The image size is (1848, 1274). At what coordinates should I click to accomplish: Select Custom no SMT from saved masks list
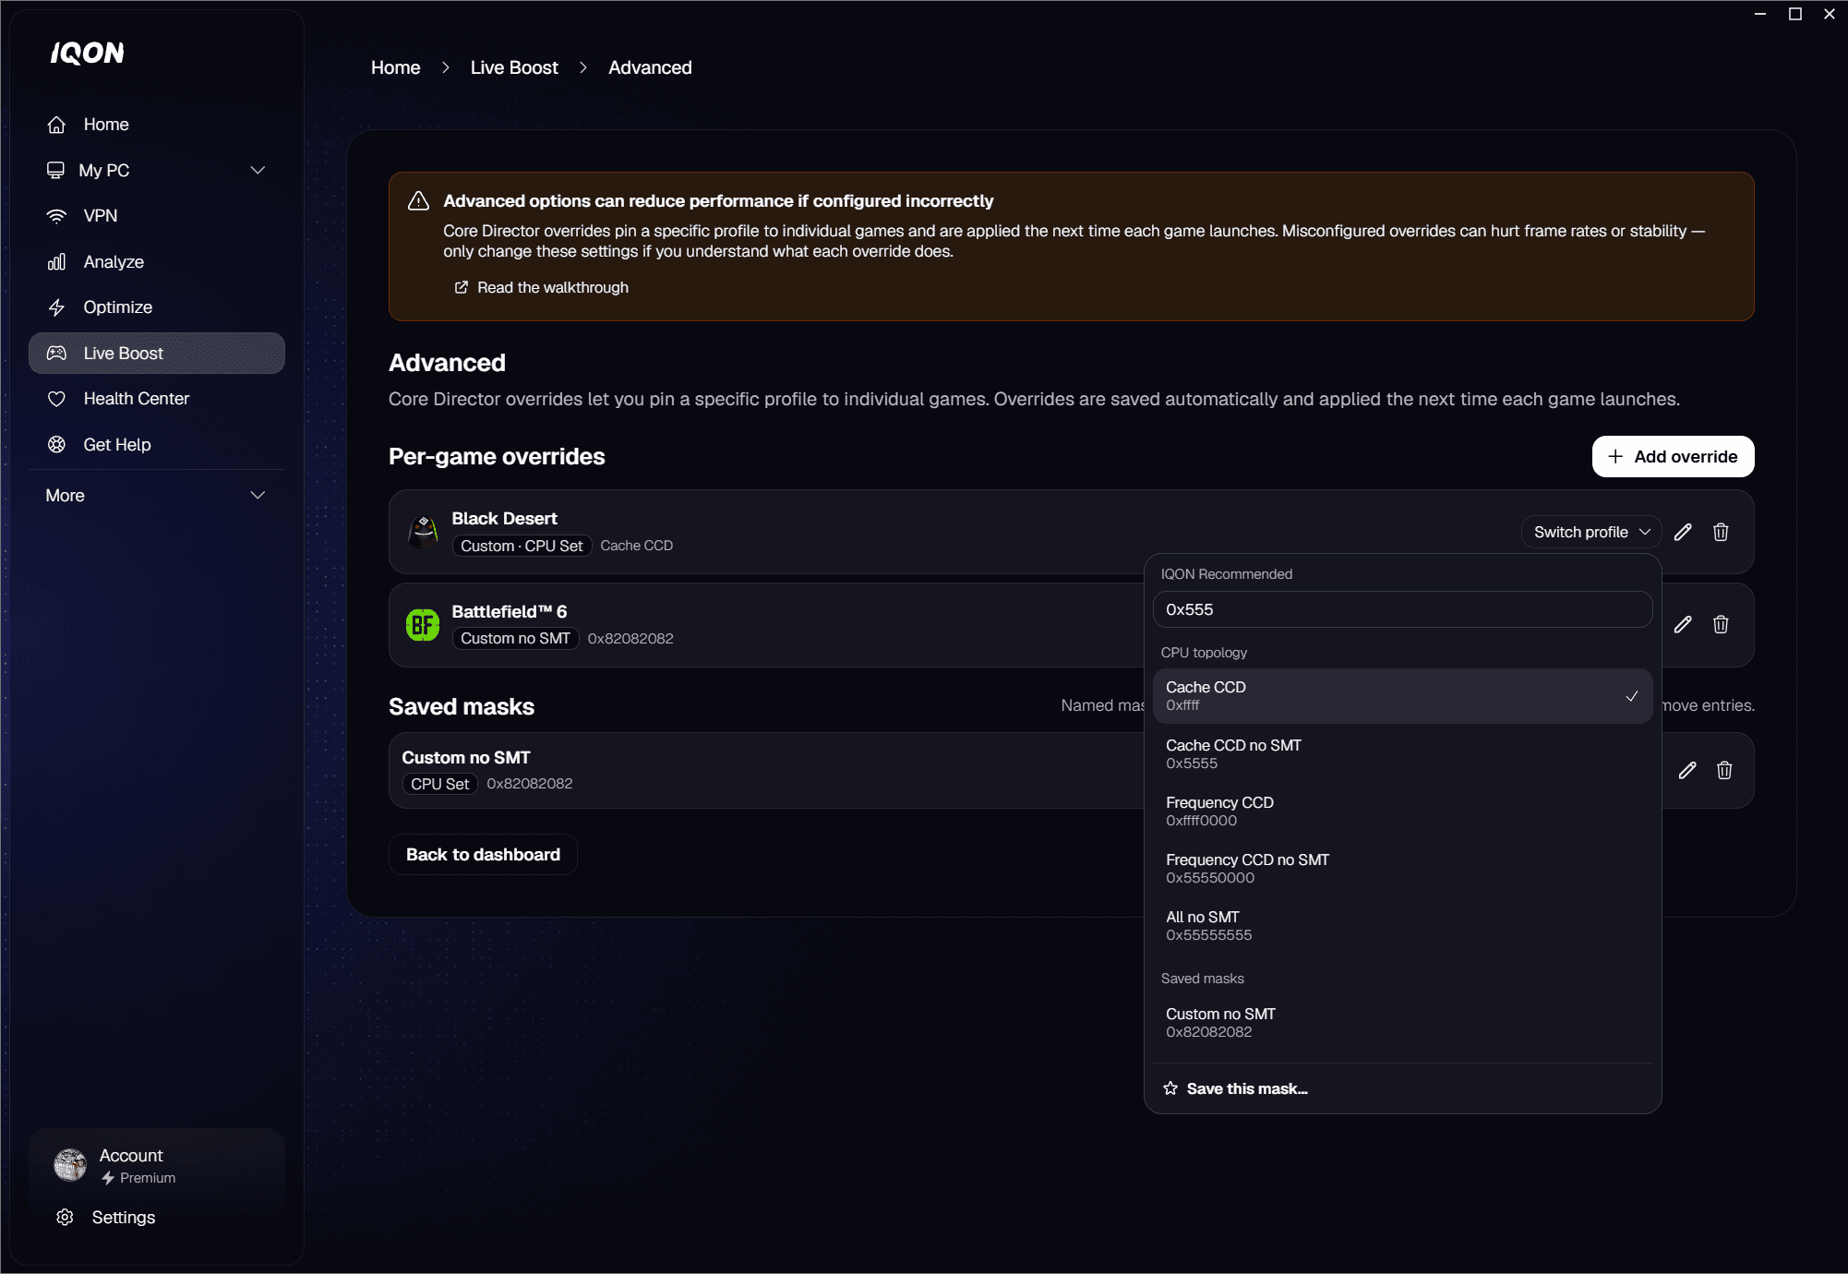[1402, 1022]
